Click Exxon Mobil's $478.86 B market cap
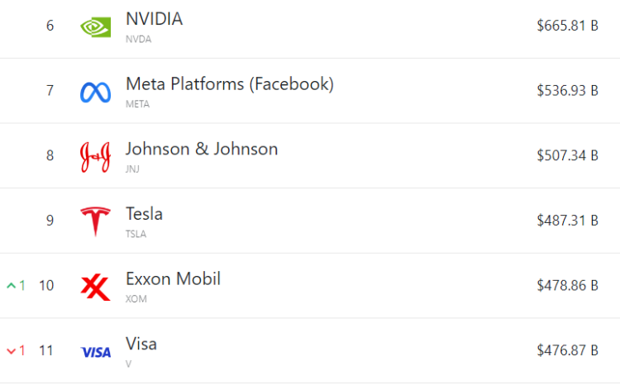 tap(567, 286)
